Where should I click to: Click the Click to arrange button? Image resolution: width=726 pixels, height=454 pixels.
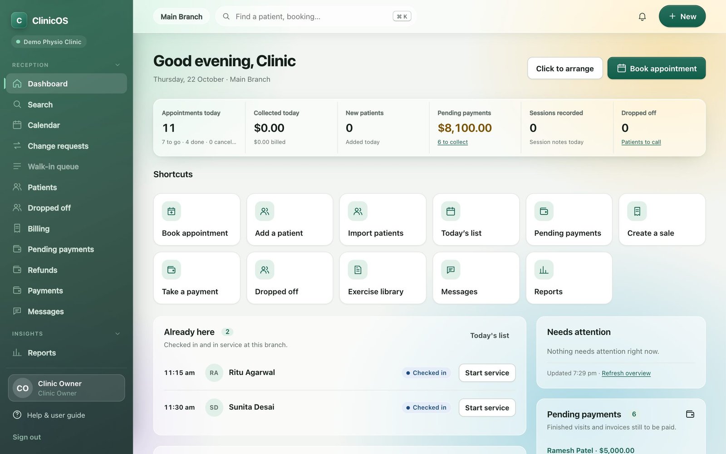tap(565, 68)
